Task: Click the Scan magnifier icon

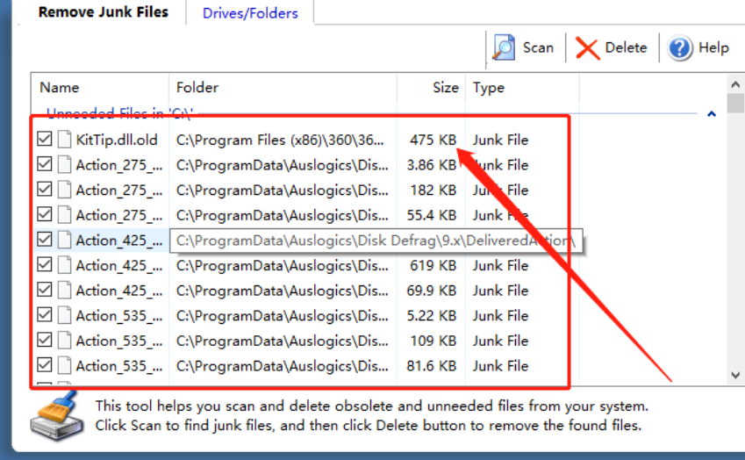Action: point(503,47)
